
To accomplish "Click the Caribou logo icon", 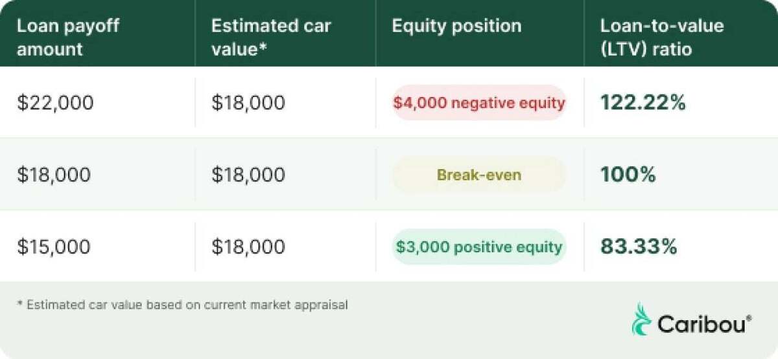I will [642, 319].
